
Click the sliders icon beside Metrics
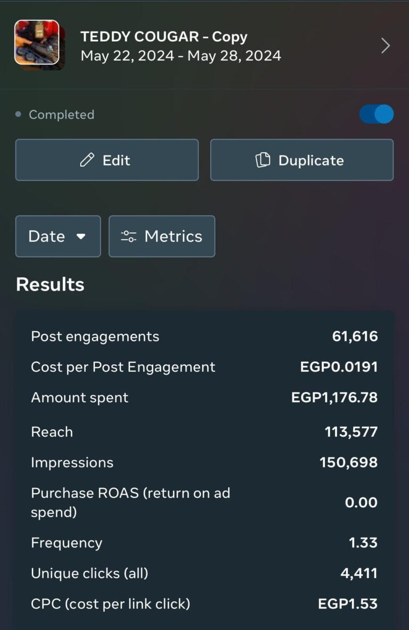(x=129, y=236)
